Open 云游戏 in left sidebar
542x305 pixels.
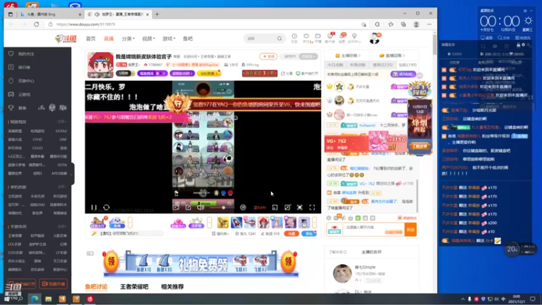pos(20,94)
